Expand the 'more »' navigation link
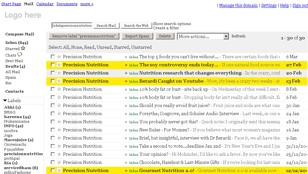This screenshot has width=308, height=174. coord(87,4)
